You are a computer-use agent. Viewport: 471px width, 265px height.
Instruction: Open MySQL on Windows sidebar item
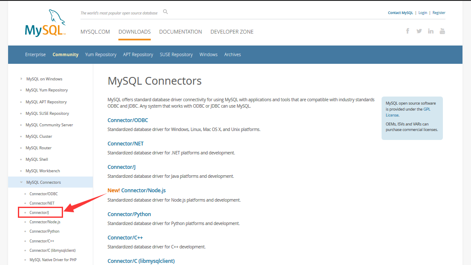[x=44, y=79]
